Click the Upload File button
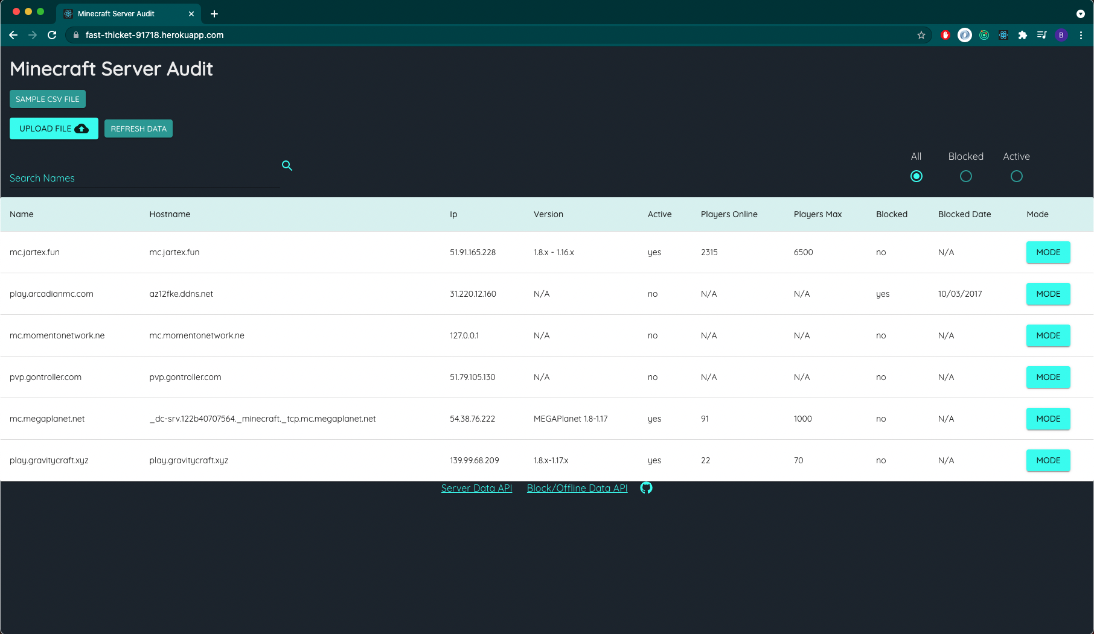1094x634 pixels. (54, 128)
